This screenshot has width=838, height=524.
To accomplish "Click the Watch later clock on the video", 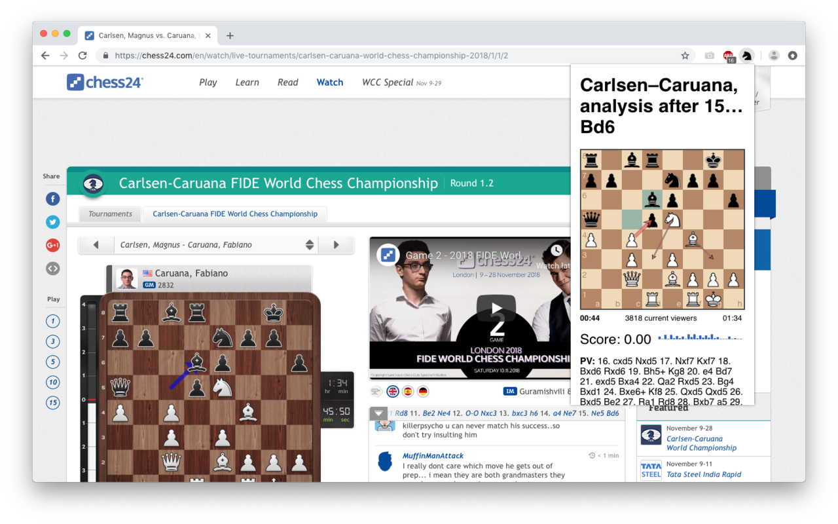I will (x=556, y=250).
